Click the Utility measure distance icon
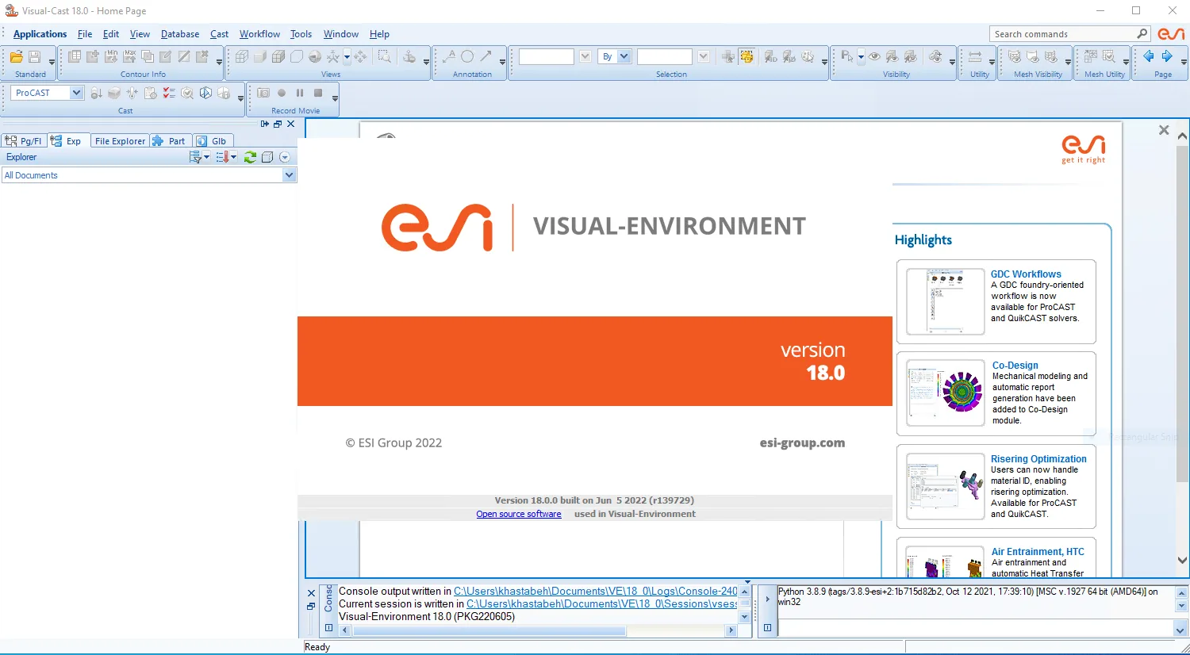Screen dimensions: 1190x655 click(x=975, y=57)
